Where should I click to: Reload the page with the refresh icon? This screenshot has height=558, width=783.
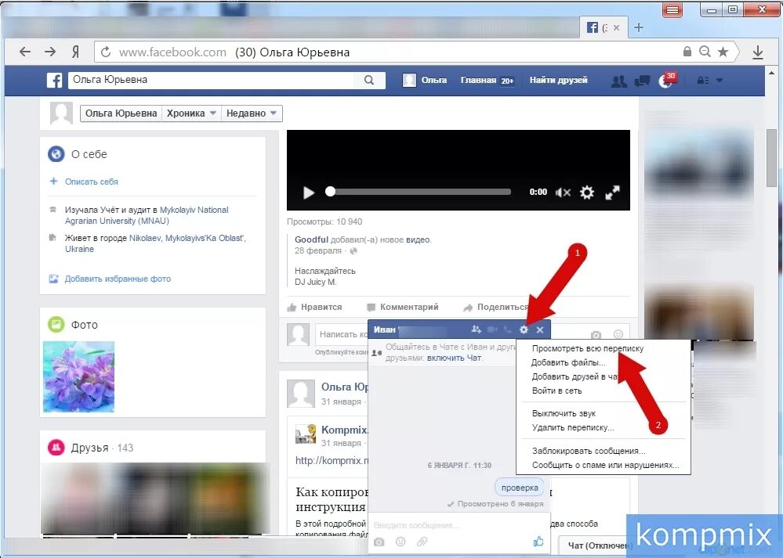[105, 52]
